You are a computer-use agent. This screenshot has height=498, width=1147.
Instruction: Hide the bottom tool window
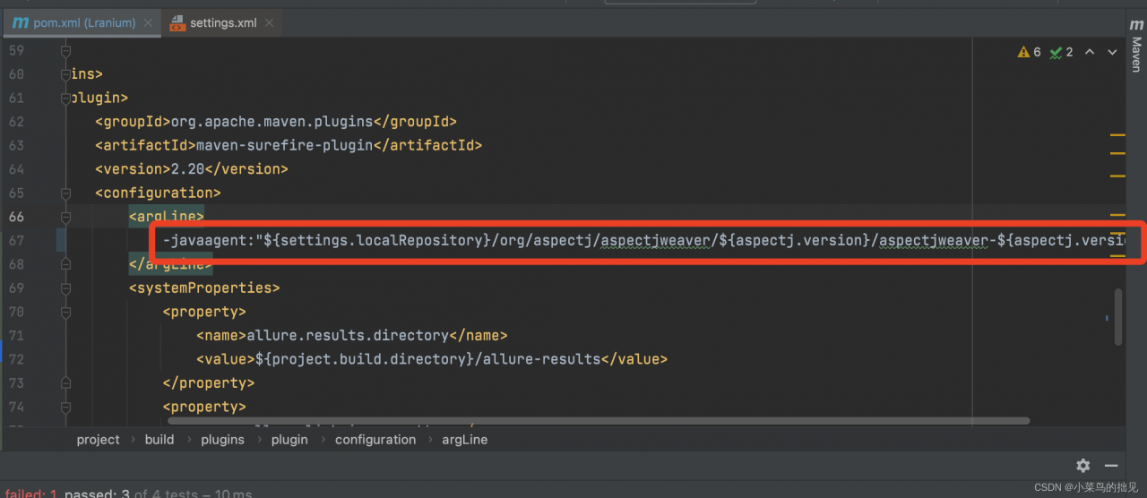(1111, 466)
